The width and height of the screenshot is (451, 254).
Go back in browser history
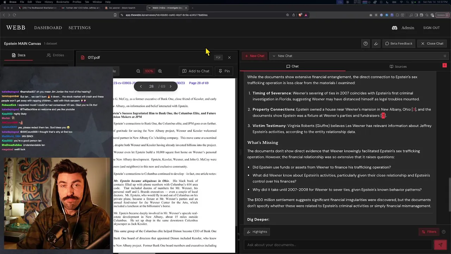(x=4, y=15)
